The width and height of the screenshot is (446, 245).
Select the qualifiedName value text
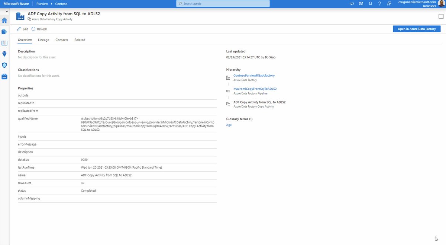coord(148,124)
